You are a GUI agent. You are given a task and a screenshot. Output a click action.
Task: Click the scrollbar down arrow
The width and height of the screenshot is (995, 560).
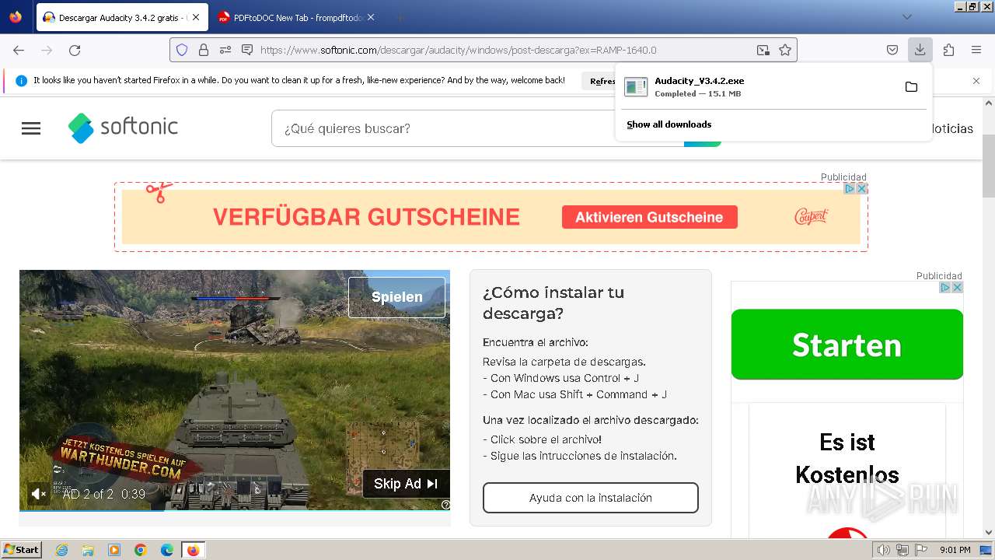coord(988,533)
